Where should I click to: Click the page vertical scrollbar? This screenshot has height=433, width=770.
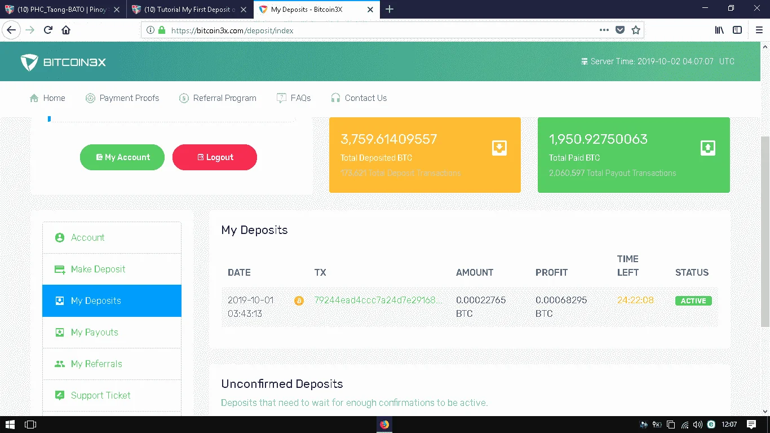point(765,231)
